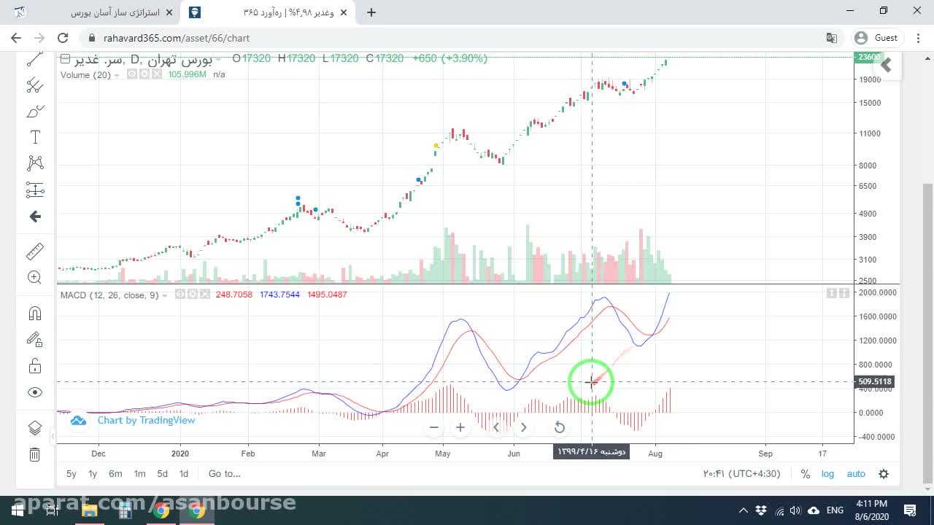The width and height of the screenshot is (934, 525).
Task: Open MACD indicator settings gear
Action: coord(193,295)
